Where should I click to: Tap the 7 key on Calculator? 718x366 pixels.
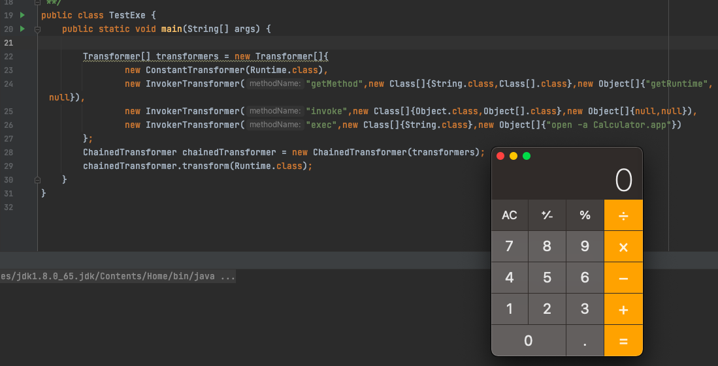click(509, 247)
